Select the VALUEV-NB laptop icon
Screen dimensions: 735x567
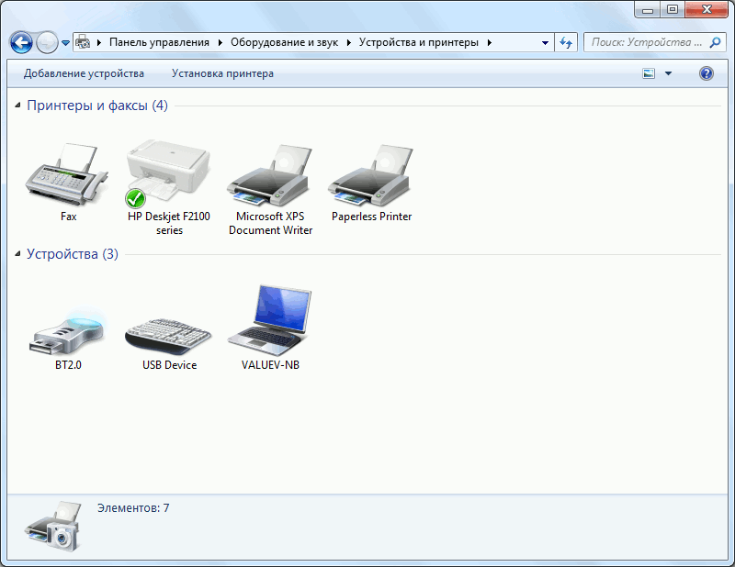point(270,321)
